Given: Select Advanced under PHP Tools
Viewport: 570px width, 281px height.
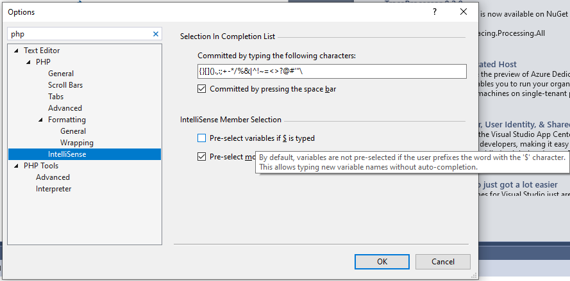Looking at the screenshot, I should 53,177.
